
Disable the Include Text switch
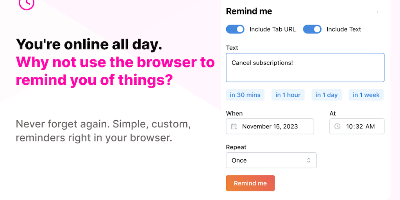[312, 29]
